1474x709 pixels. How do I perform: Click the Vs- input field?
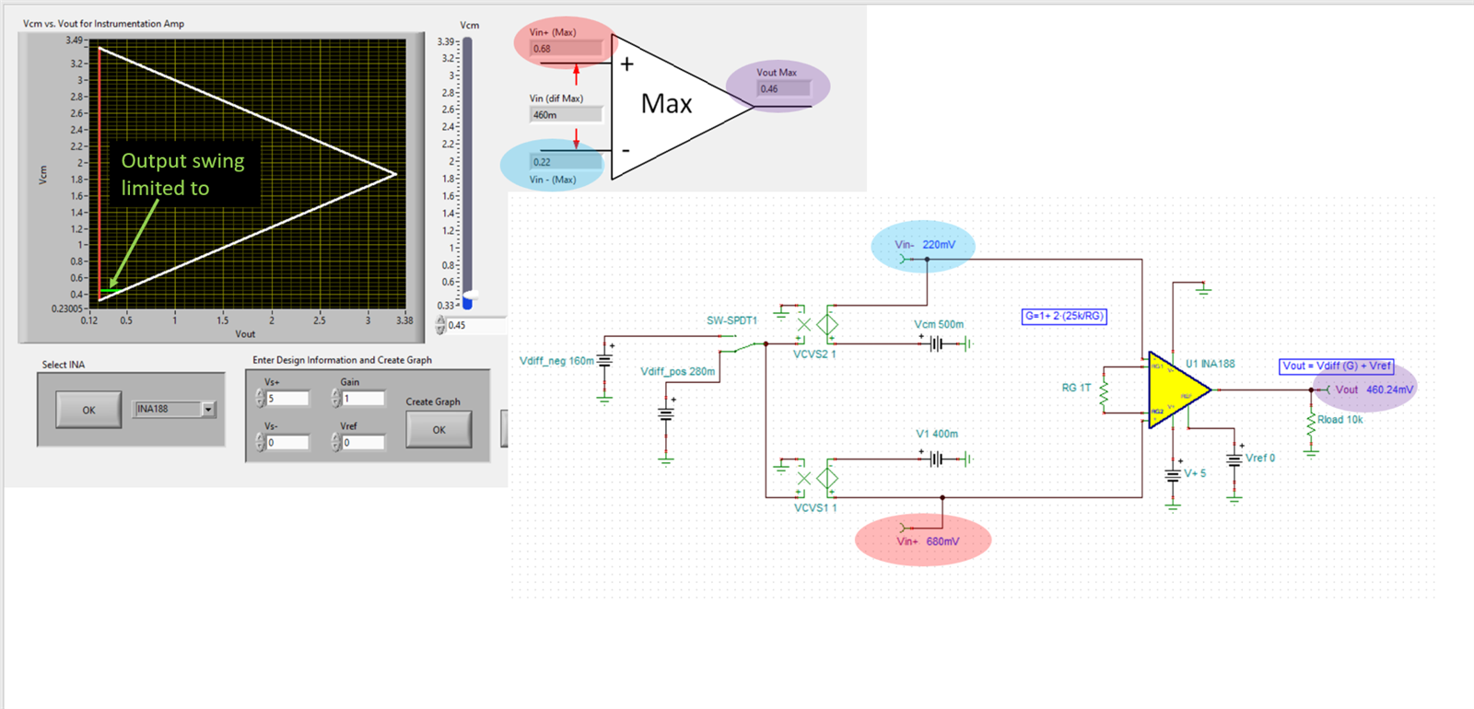click(x=288, y=443)
